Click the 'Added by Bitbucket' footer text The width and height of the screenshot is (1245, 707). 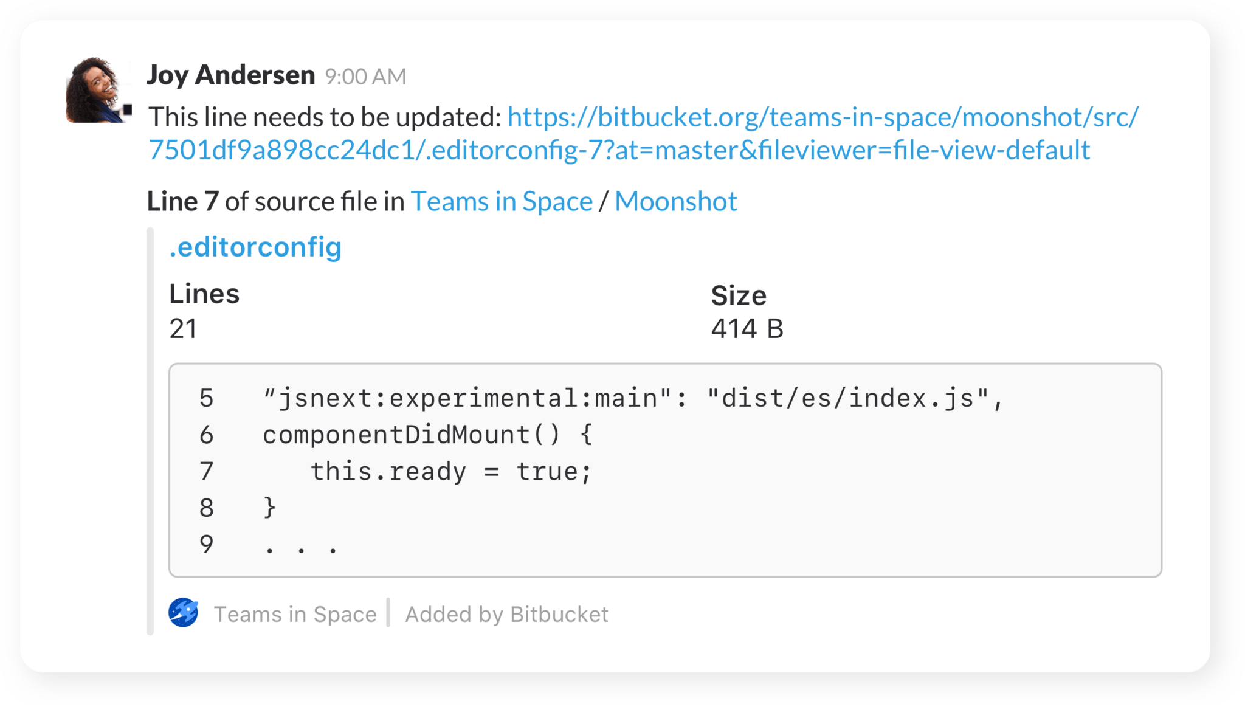(x=506, y=614)
